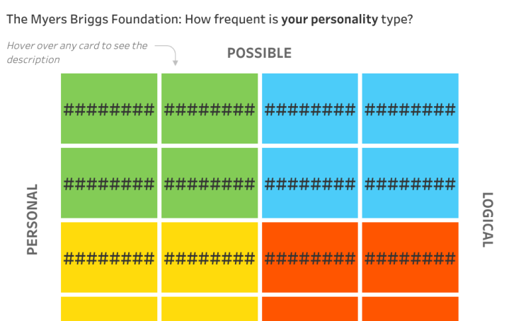Image resolution: width=521 pixels, height=321 pixels.
Task: Click the 'Hover over any card' hint text
Action: pyautogui.click(x=77, y=52)
